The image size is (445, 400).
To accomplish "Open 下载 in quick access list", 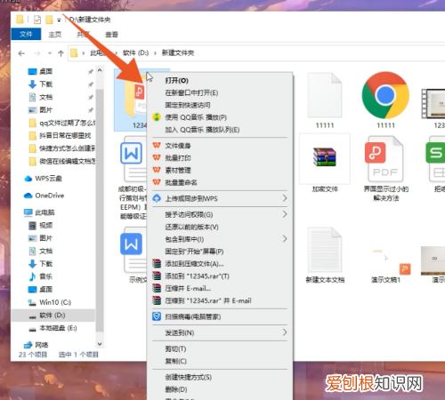I will click(x=46, y=84).
